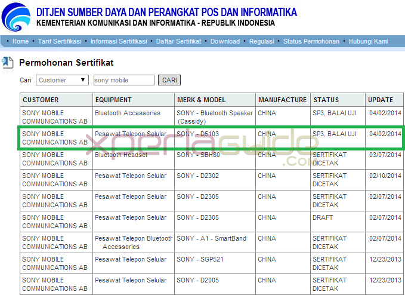
Task: Click the 03/07/2014 update date
Action: pyautogui.click(x=385, y=155)
